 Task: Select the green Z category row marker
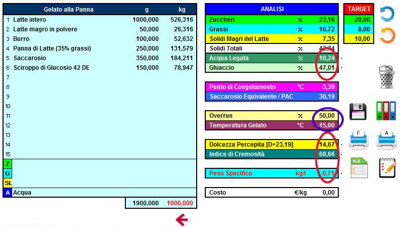[8, 164]
